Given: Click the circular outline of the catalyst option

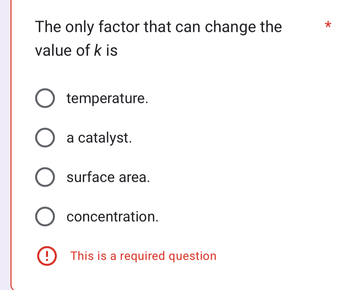Looking at the screenshot, I should pyautogui.click(x=45, y=138).
